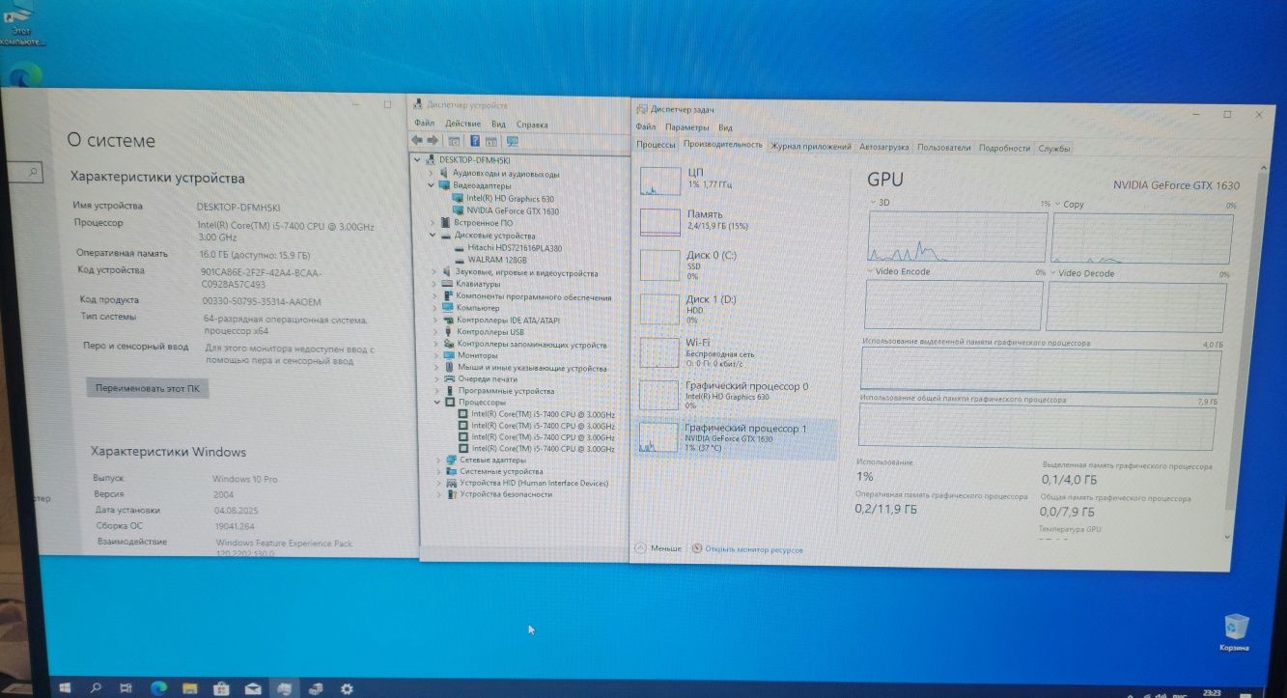Open the resource monitor link
Image resolution: width=1287 pixels, height=698 pixels.
tap(747, 549)
